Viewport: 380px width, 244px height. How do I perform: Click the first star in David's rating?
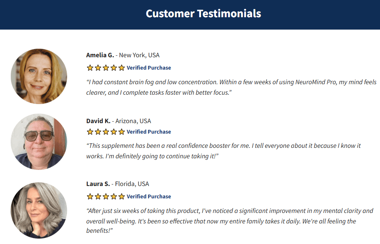tap(90, 132)
